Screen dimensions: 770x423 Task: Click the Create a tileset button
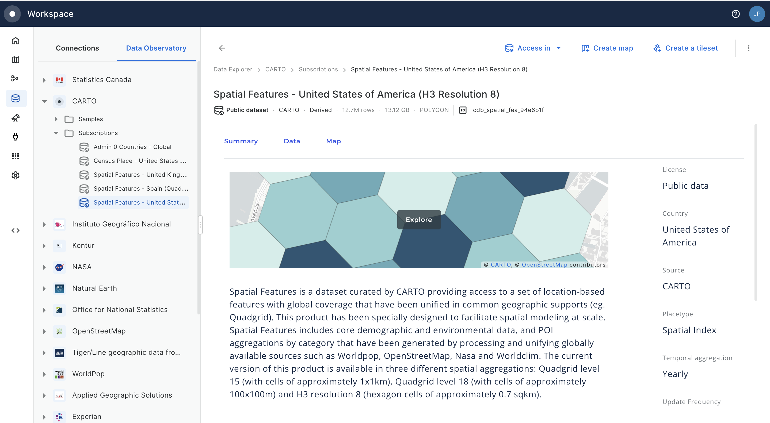(x=685, y=48)
